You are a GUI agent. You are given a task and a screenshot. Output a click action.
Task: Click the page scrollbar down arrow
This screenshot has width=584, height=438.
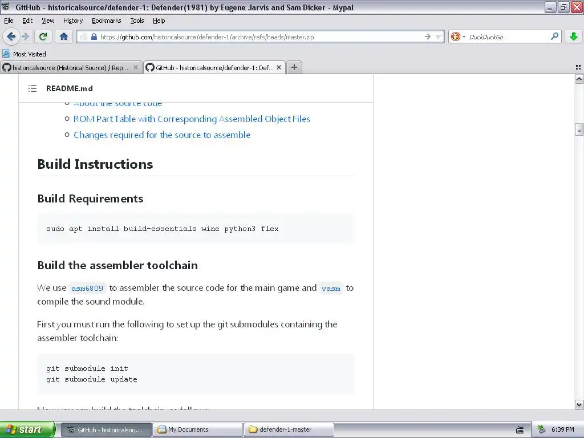click(579, 404)
